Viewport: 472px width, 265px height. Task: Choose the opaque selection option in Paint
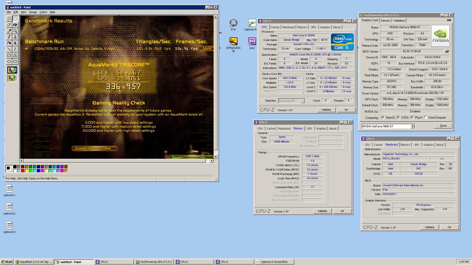coord(12,70)
